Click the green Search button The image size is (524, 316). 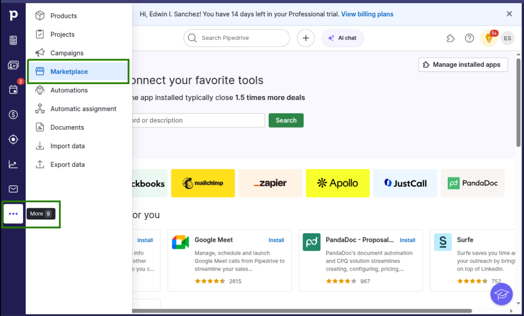click(x=286, y=120)
